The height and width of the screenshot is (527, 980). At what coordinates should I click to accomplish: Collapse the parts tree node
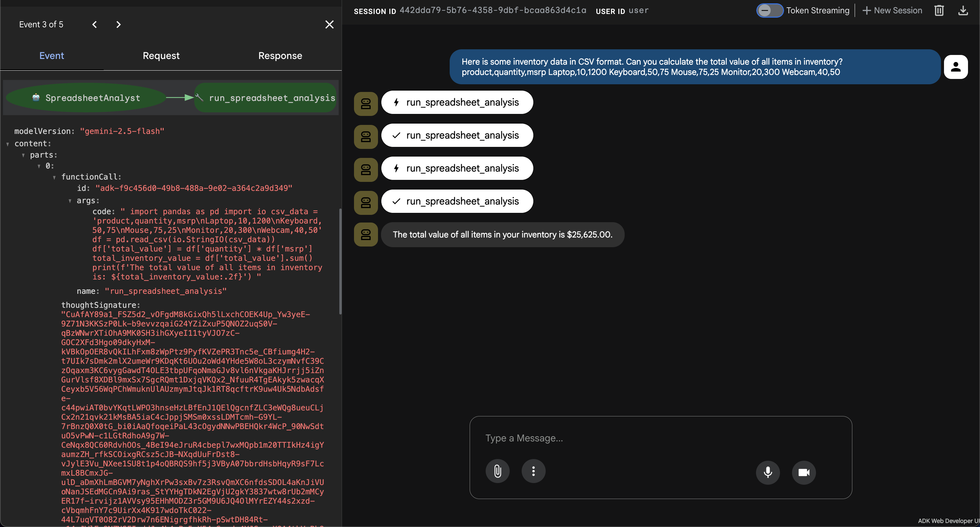tap(23, 155)
